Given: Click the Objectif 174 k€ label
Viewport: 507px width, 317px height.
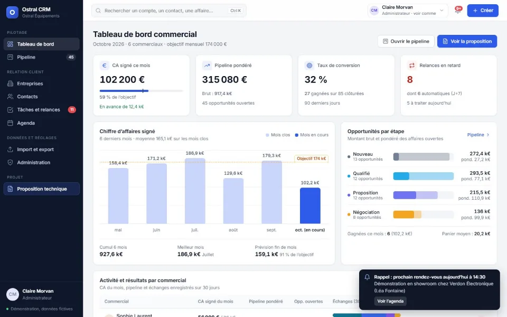Looking at the screenshot, I should point(311,158).
